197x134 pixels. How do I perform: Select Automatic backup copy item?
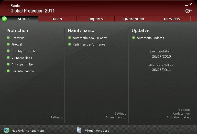tap(90, 38)
